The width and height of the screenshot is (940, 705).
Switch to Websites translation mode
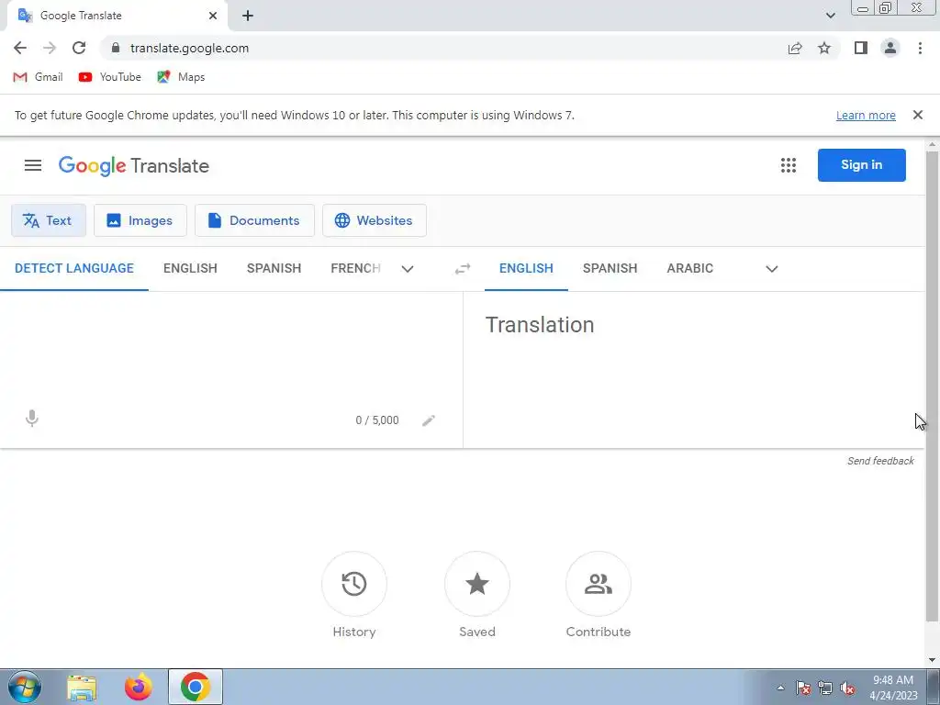click(375, 220)
